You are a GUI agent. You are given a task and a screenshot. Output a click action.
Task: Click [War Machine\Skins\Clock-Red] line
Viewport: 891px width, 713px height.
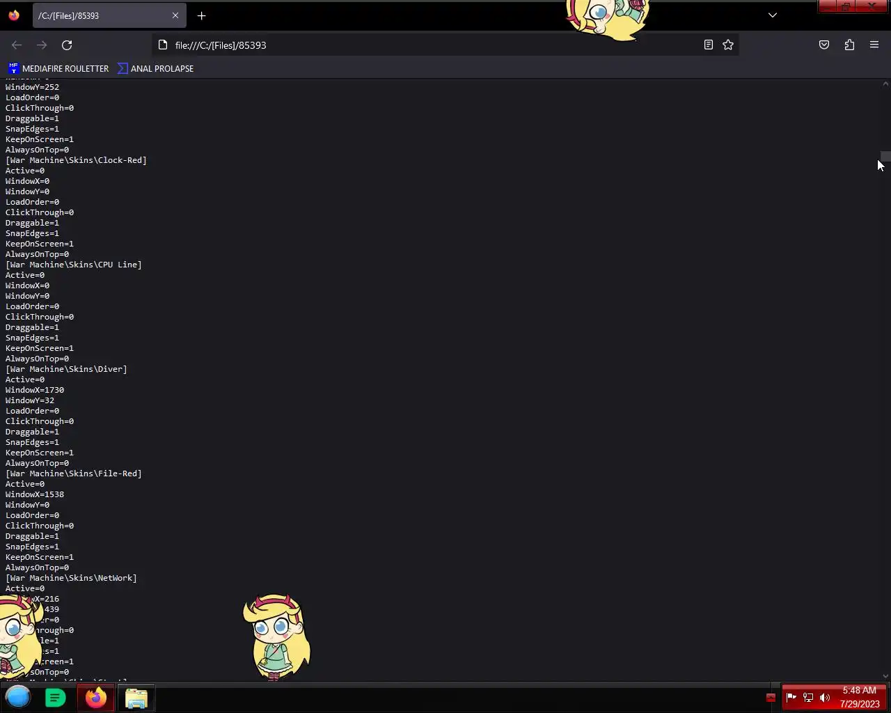pos(76,160)
